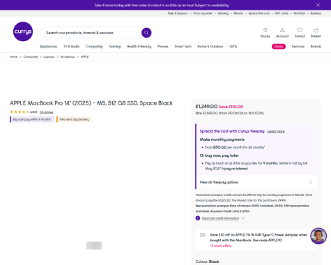Open the Brands menu
Screen dimensions: 331x265
[x=316, y=47]
